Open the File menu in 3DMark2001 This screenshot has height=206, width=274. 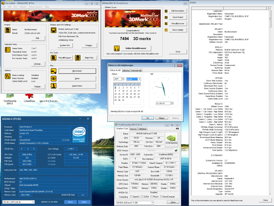(x=4, y=7)
